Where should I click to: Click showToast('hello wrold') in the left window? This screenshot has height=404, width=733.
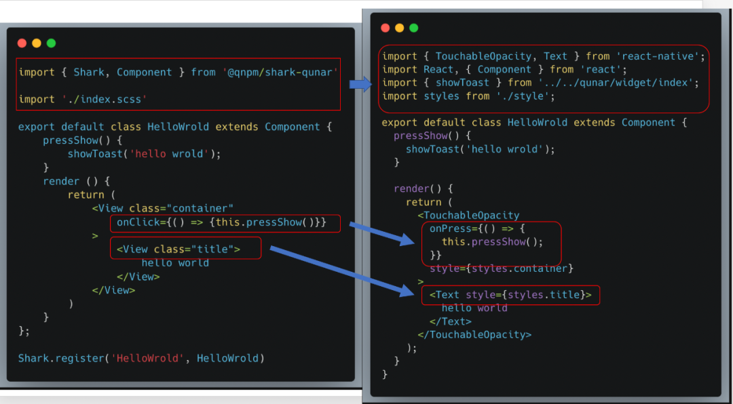tap(144, 154)
